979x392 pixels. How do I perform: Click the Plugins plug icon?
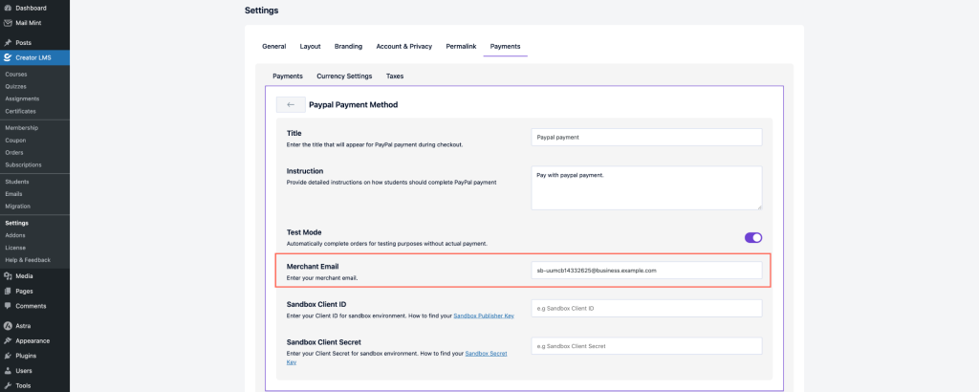(8, 355)
